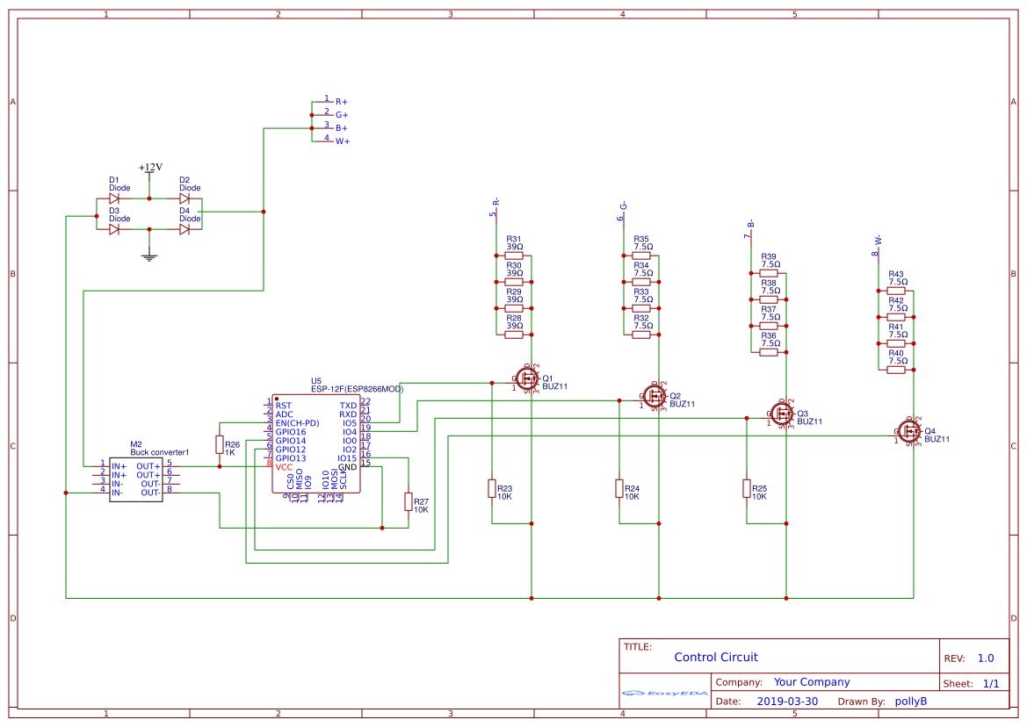Select the VCC pin label on U5
This screenshot has height=727, width=1027.
click(283, 468)
